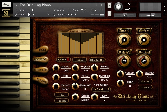Adjust the Mode knob
This screenshot has height=112, width=167.
[x=56, y=68]
